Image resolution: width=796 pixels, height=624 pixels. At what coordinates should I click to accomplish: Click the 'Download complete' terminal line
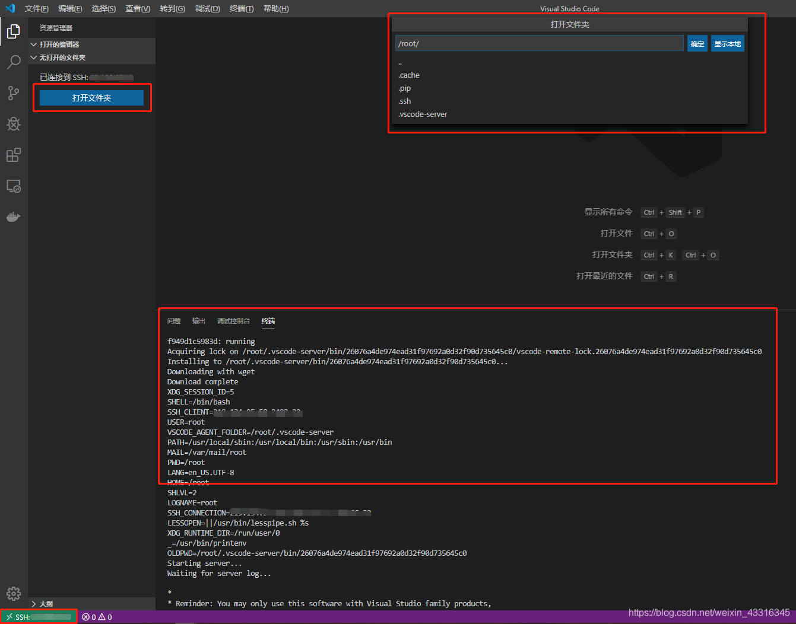point(203,382)
